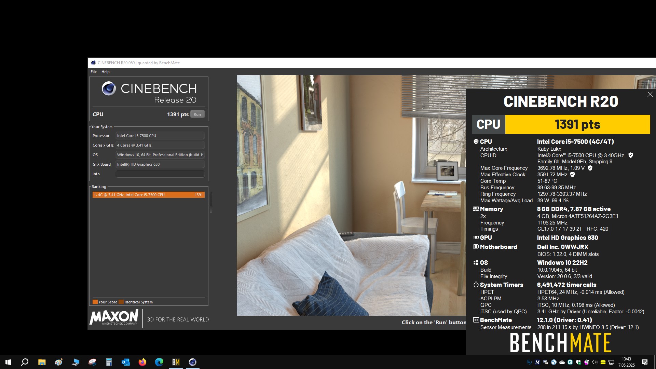Click the GFX Board field
This screenshot has height=369, width=656.
[x=160, y=164]
